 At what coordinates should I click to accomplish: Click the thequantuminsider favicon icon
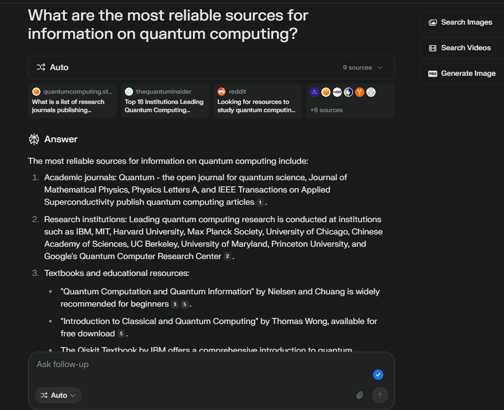coord(129,92)
